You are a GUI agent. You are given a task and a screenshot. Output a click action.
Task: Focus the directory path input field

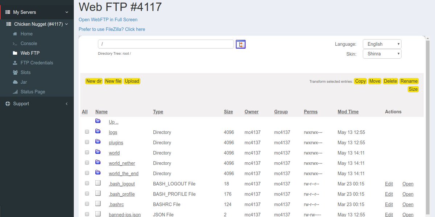pos(166,44)
